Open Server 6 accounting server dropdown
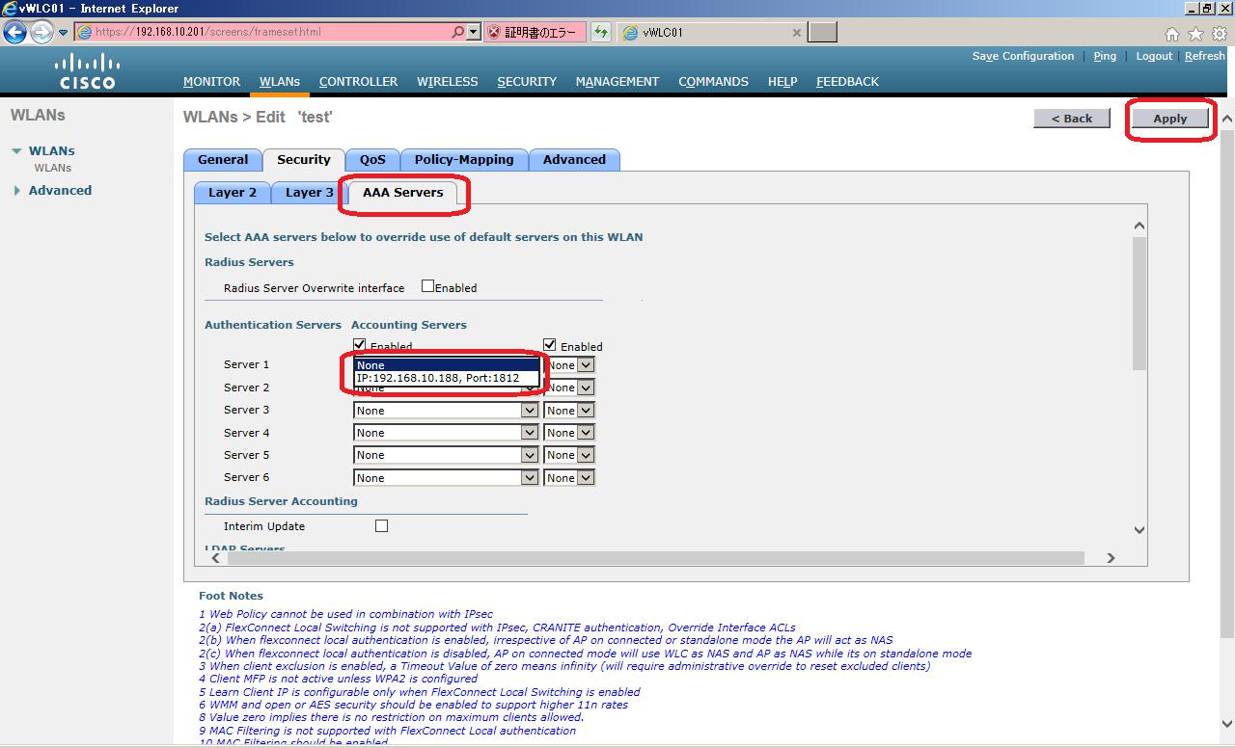 pos(569,478)
